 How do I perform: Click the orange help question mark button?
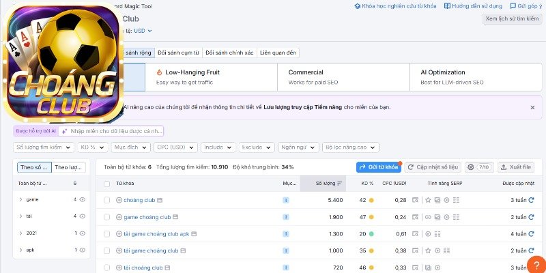click(x=537, y=265)
